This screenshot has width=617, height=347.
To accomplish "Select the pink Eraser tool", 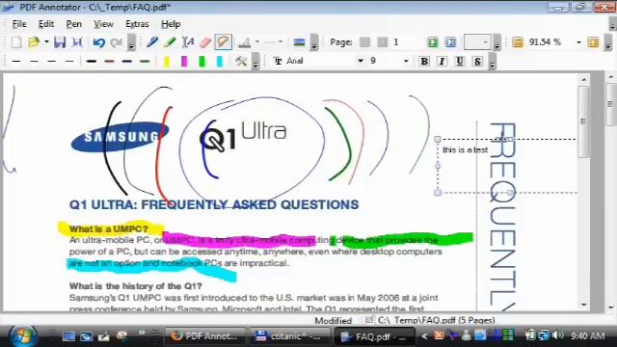I will (x=205, y=42).
